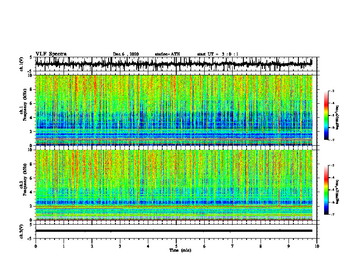
Task: Click the "1" tick on the time axis
Action: click(x=64, y=246)
